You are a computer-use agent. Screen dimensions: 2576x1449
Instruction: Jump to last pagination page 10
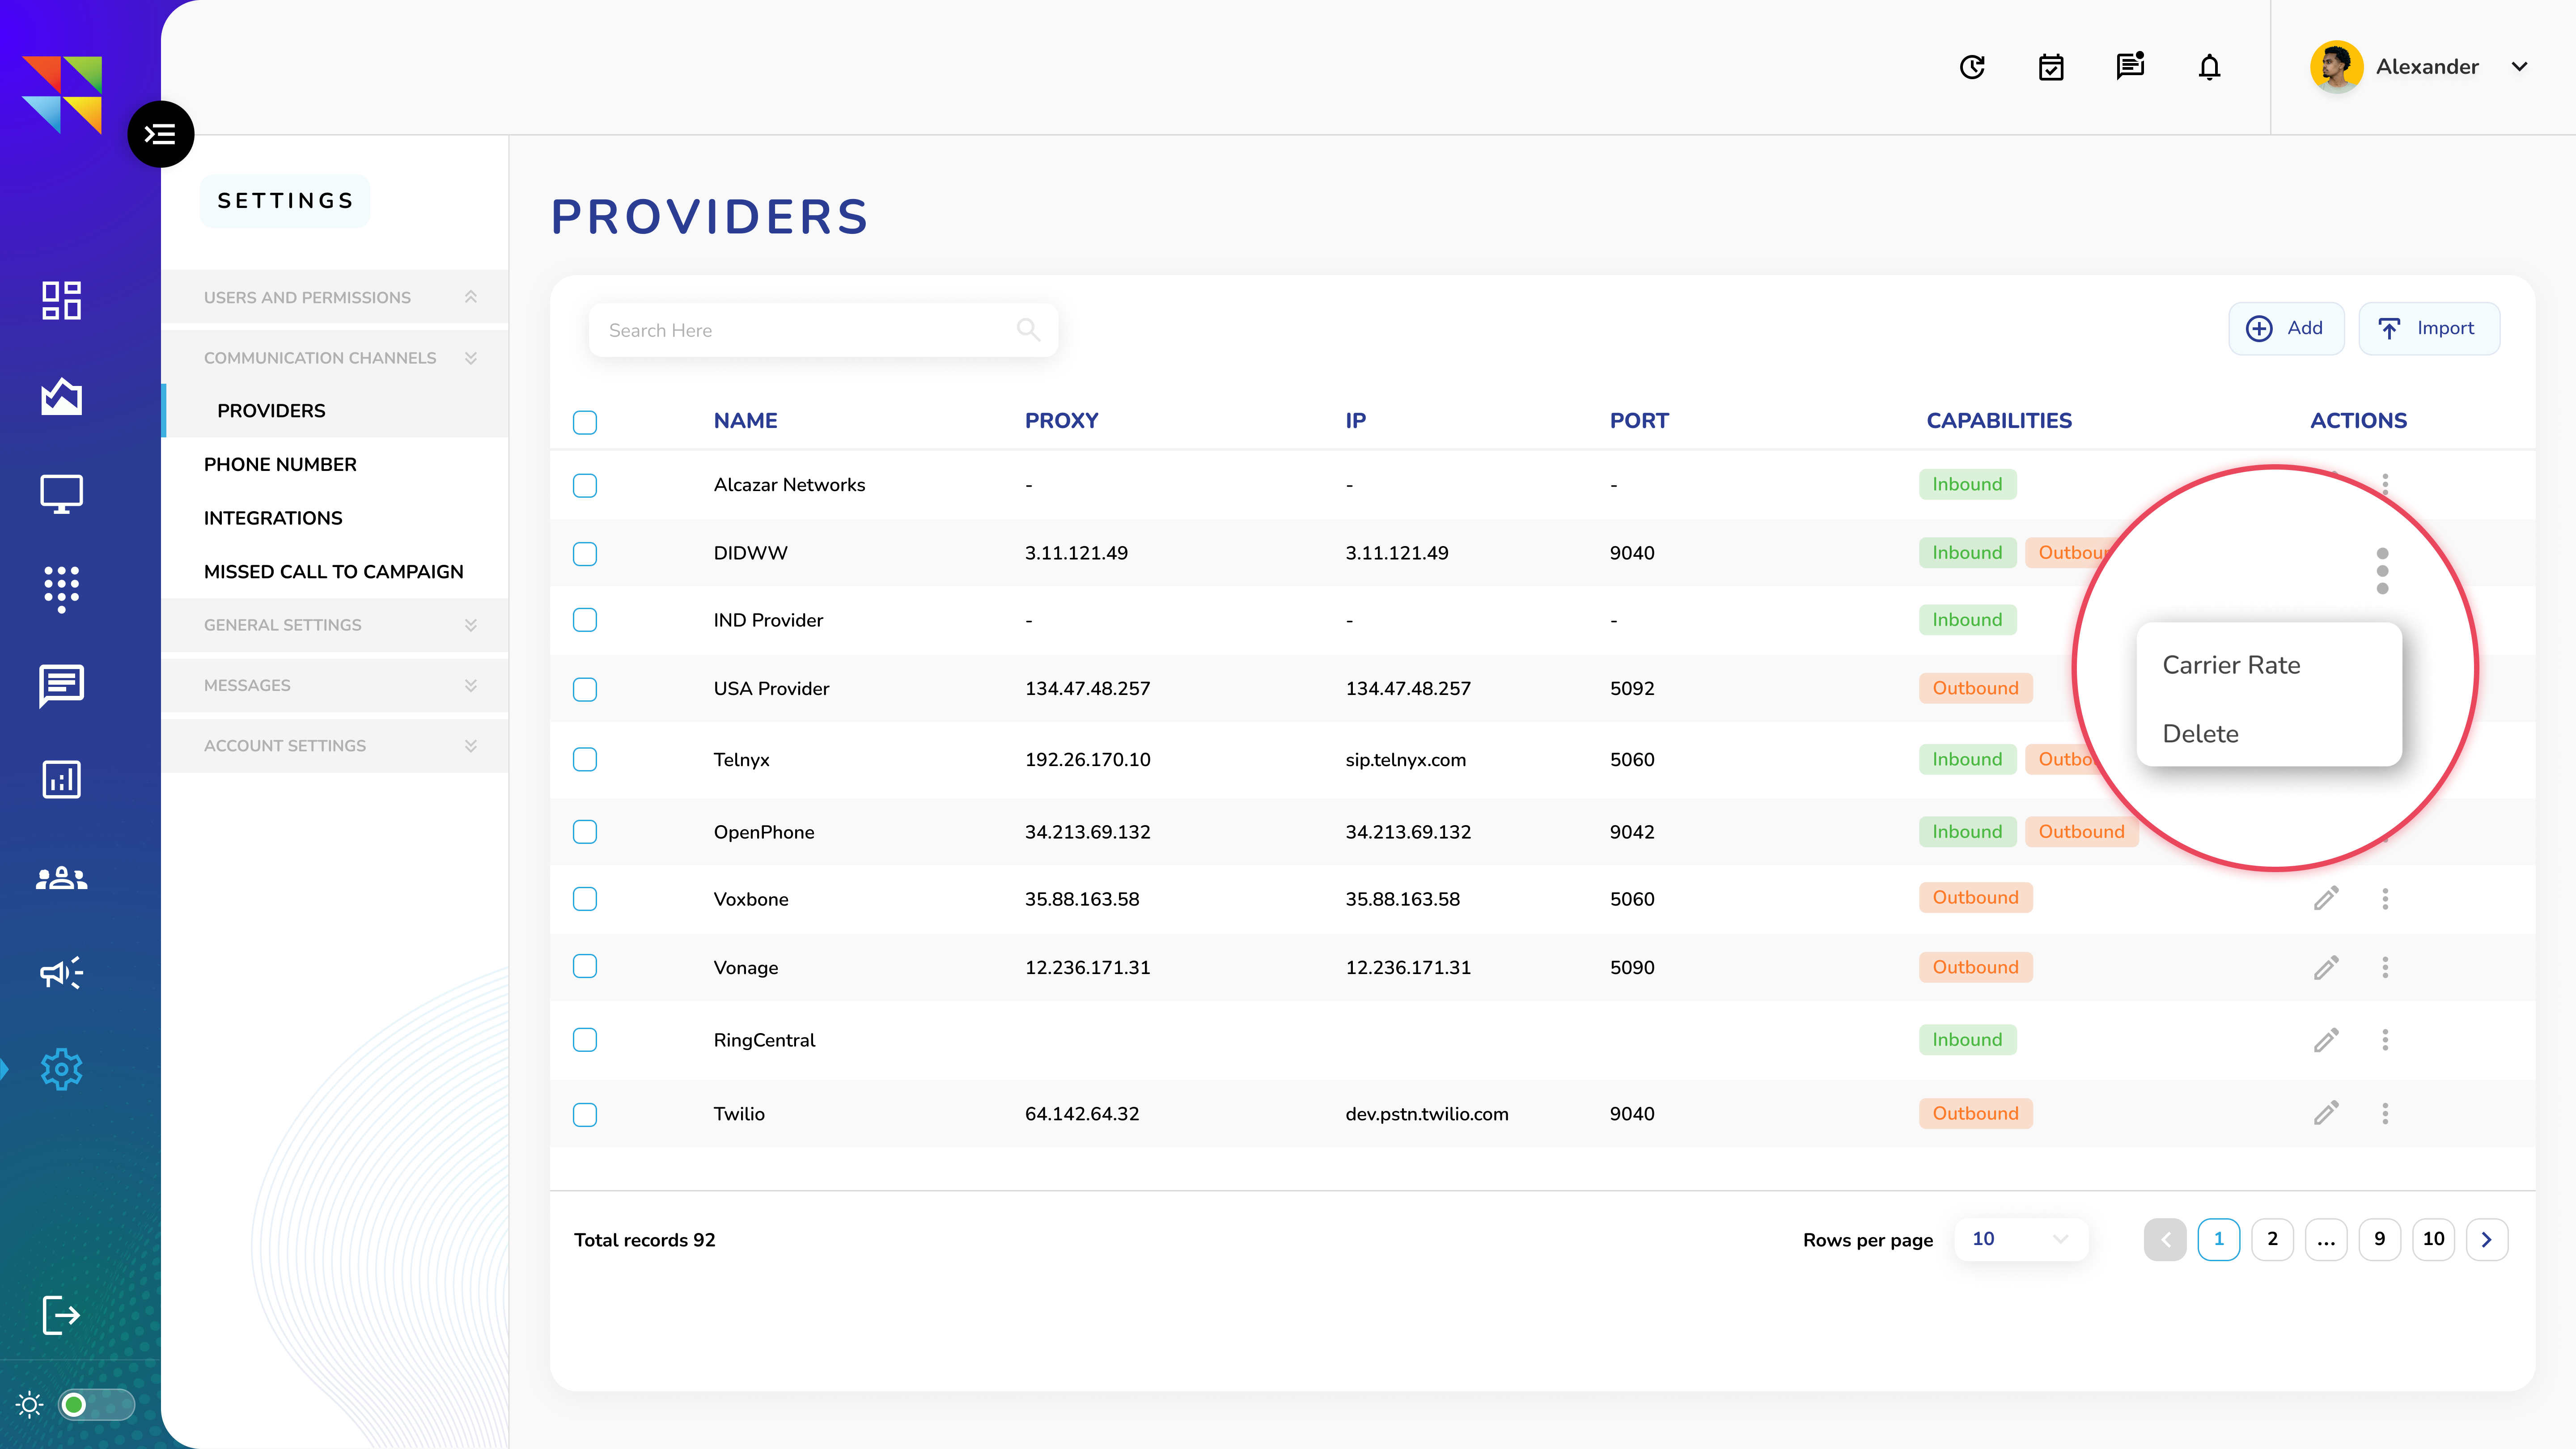click(x=2434, y=1239)
